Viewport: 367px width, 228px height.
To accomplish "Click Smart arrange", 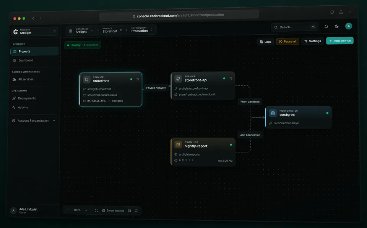I will (113, 211).
